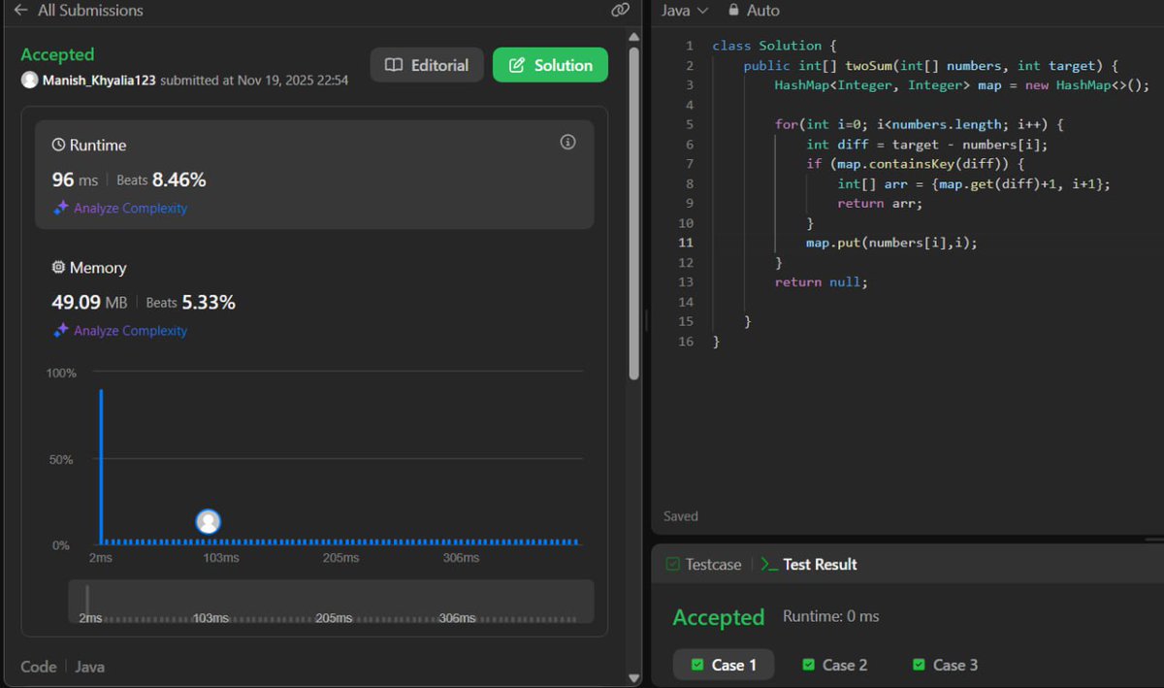The height and width of the screenshot is (688, 1164).
Task: Select the Memory chip icon
Action: (x=59, y=268)
